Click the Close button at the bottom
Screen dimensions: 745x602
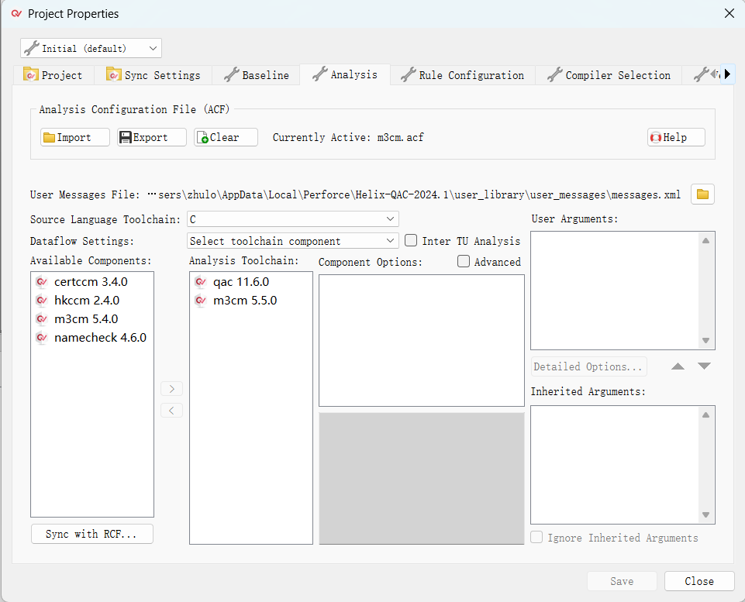(x=698, y=581)
